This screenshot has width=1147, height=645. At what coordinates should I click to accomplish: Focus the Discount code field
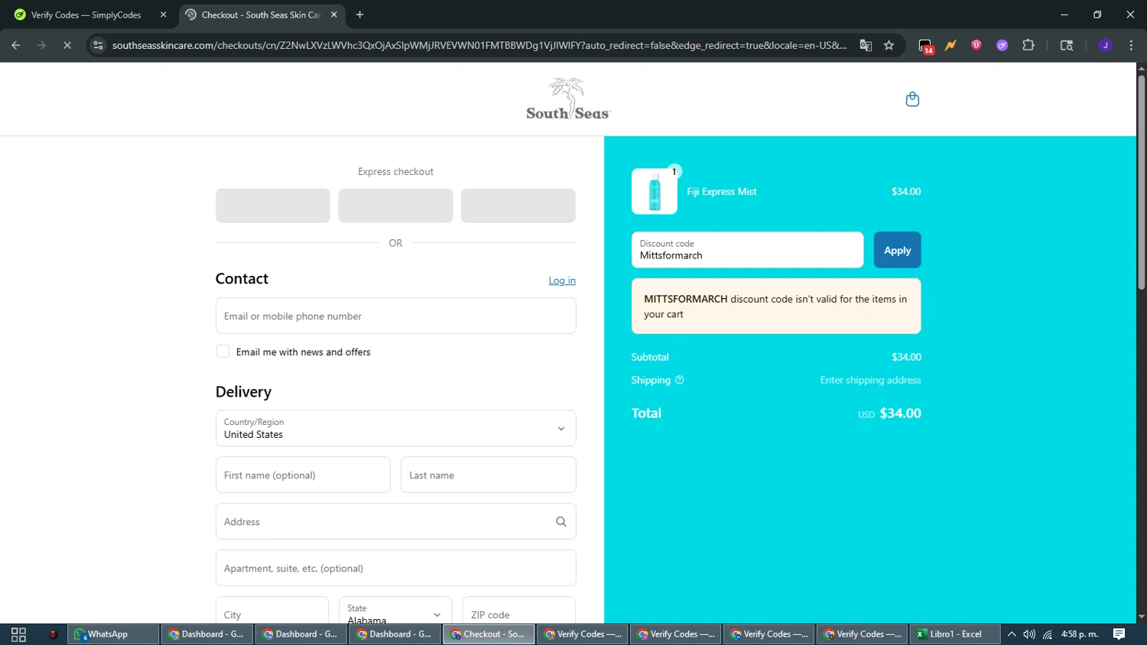click(x=747, y=250)
